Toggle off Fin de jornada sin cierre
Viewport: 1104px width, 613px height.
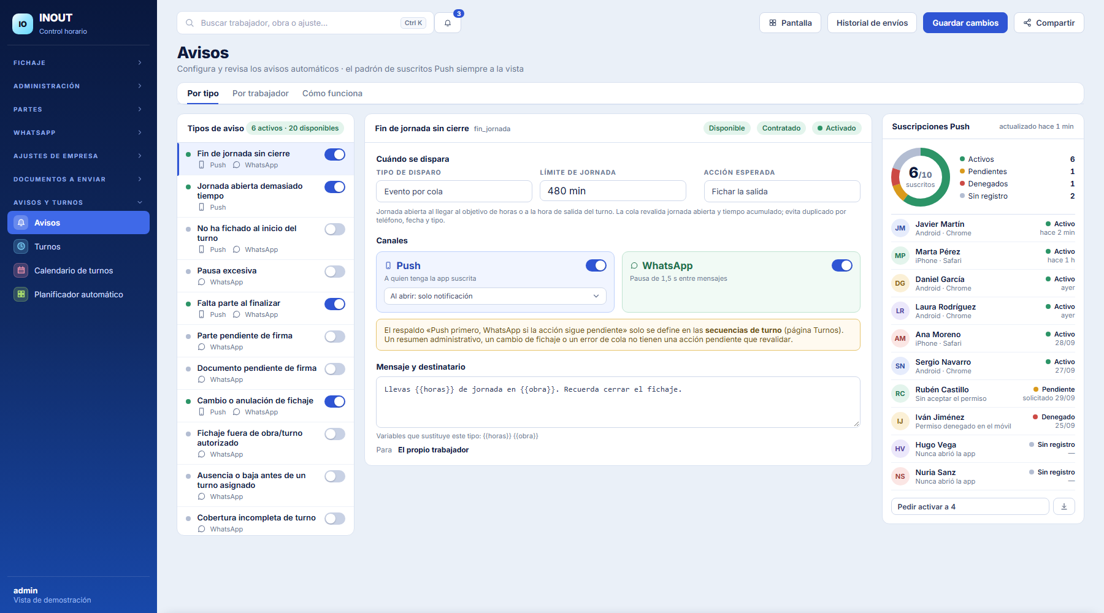coord(335,154)
